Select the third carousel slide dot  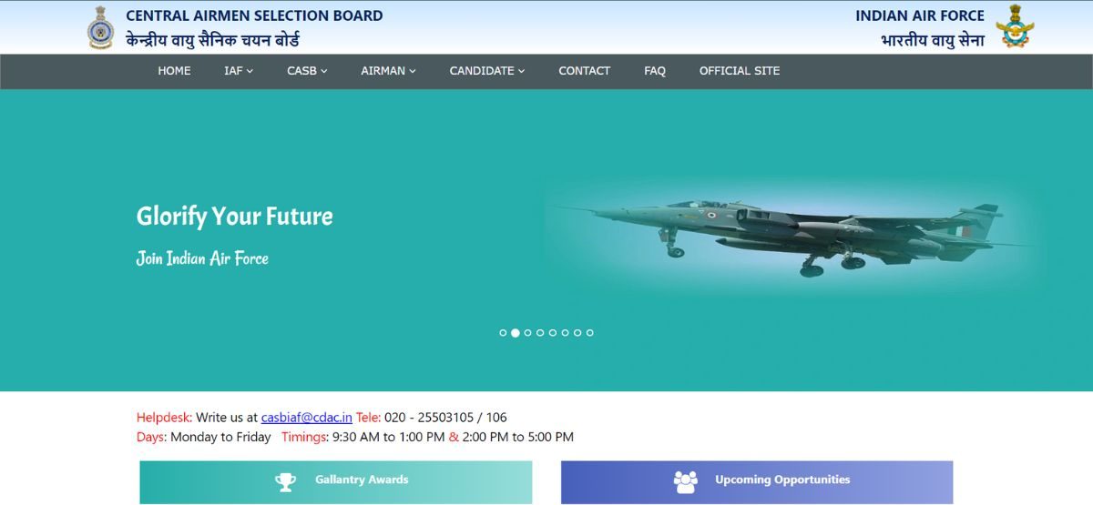coord(527,333)
